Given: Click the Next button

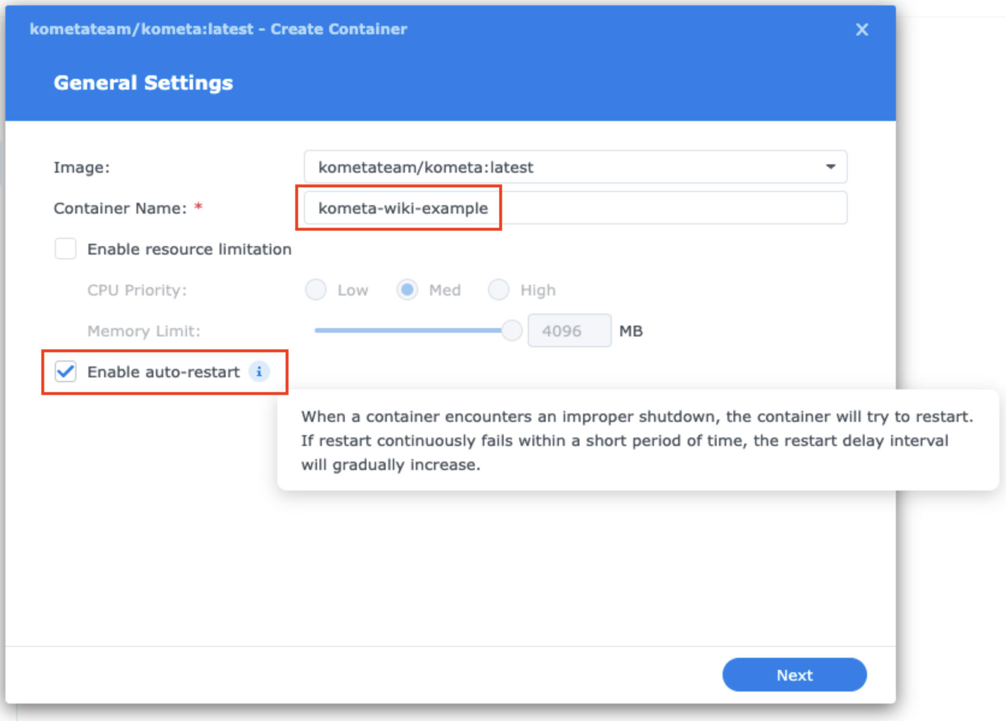Looking at the screenshot, I should [794, 675].
